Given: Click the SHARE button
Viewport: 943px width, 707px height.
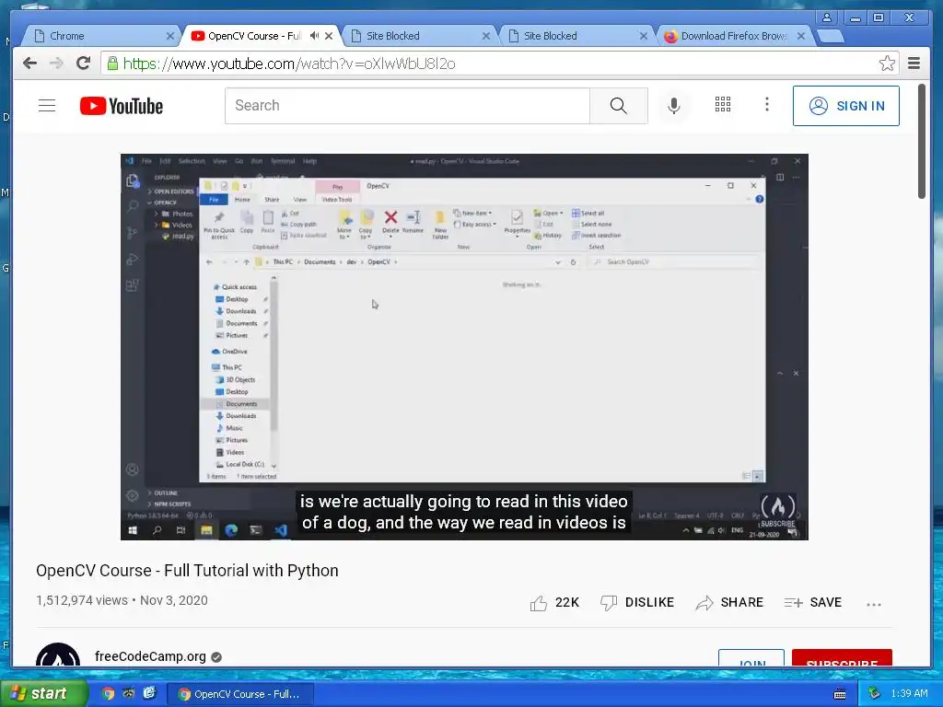Looking at the screenshot, I should pyautogui.click(x=729, y=602).
